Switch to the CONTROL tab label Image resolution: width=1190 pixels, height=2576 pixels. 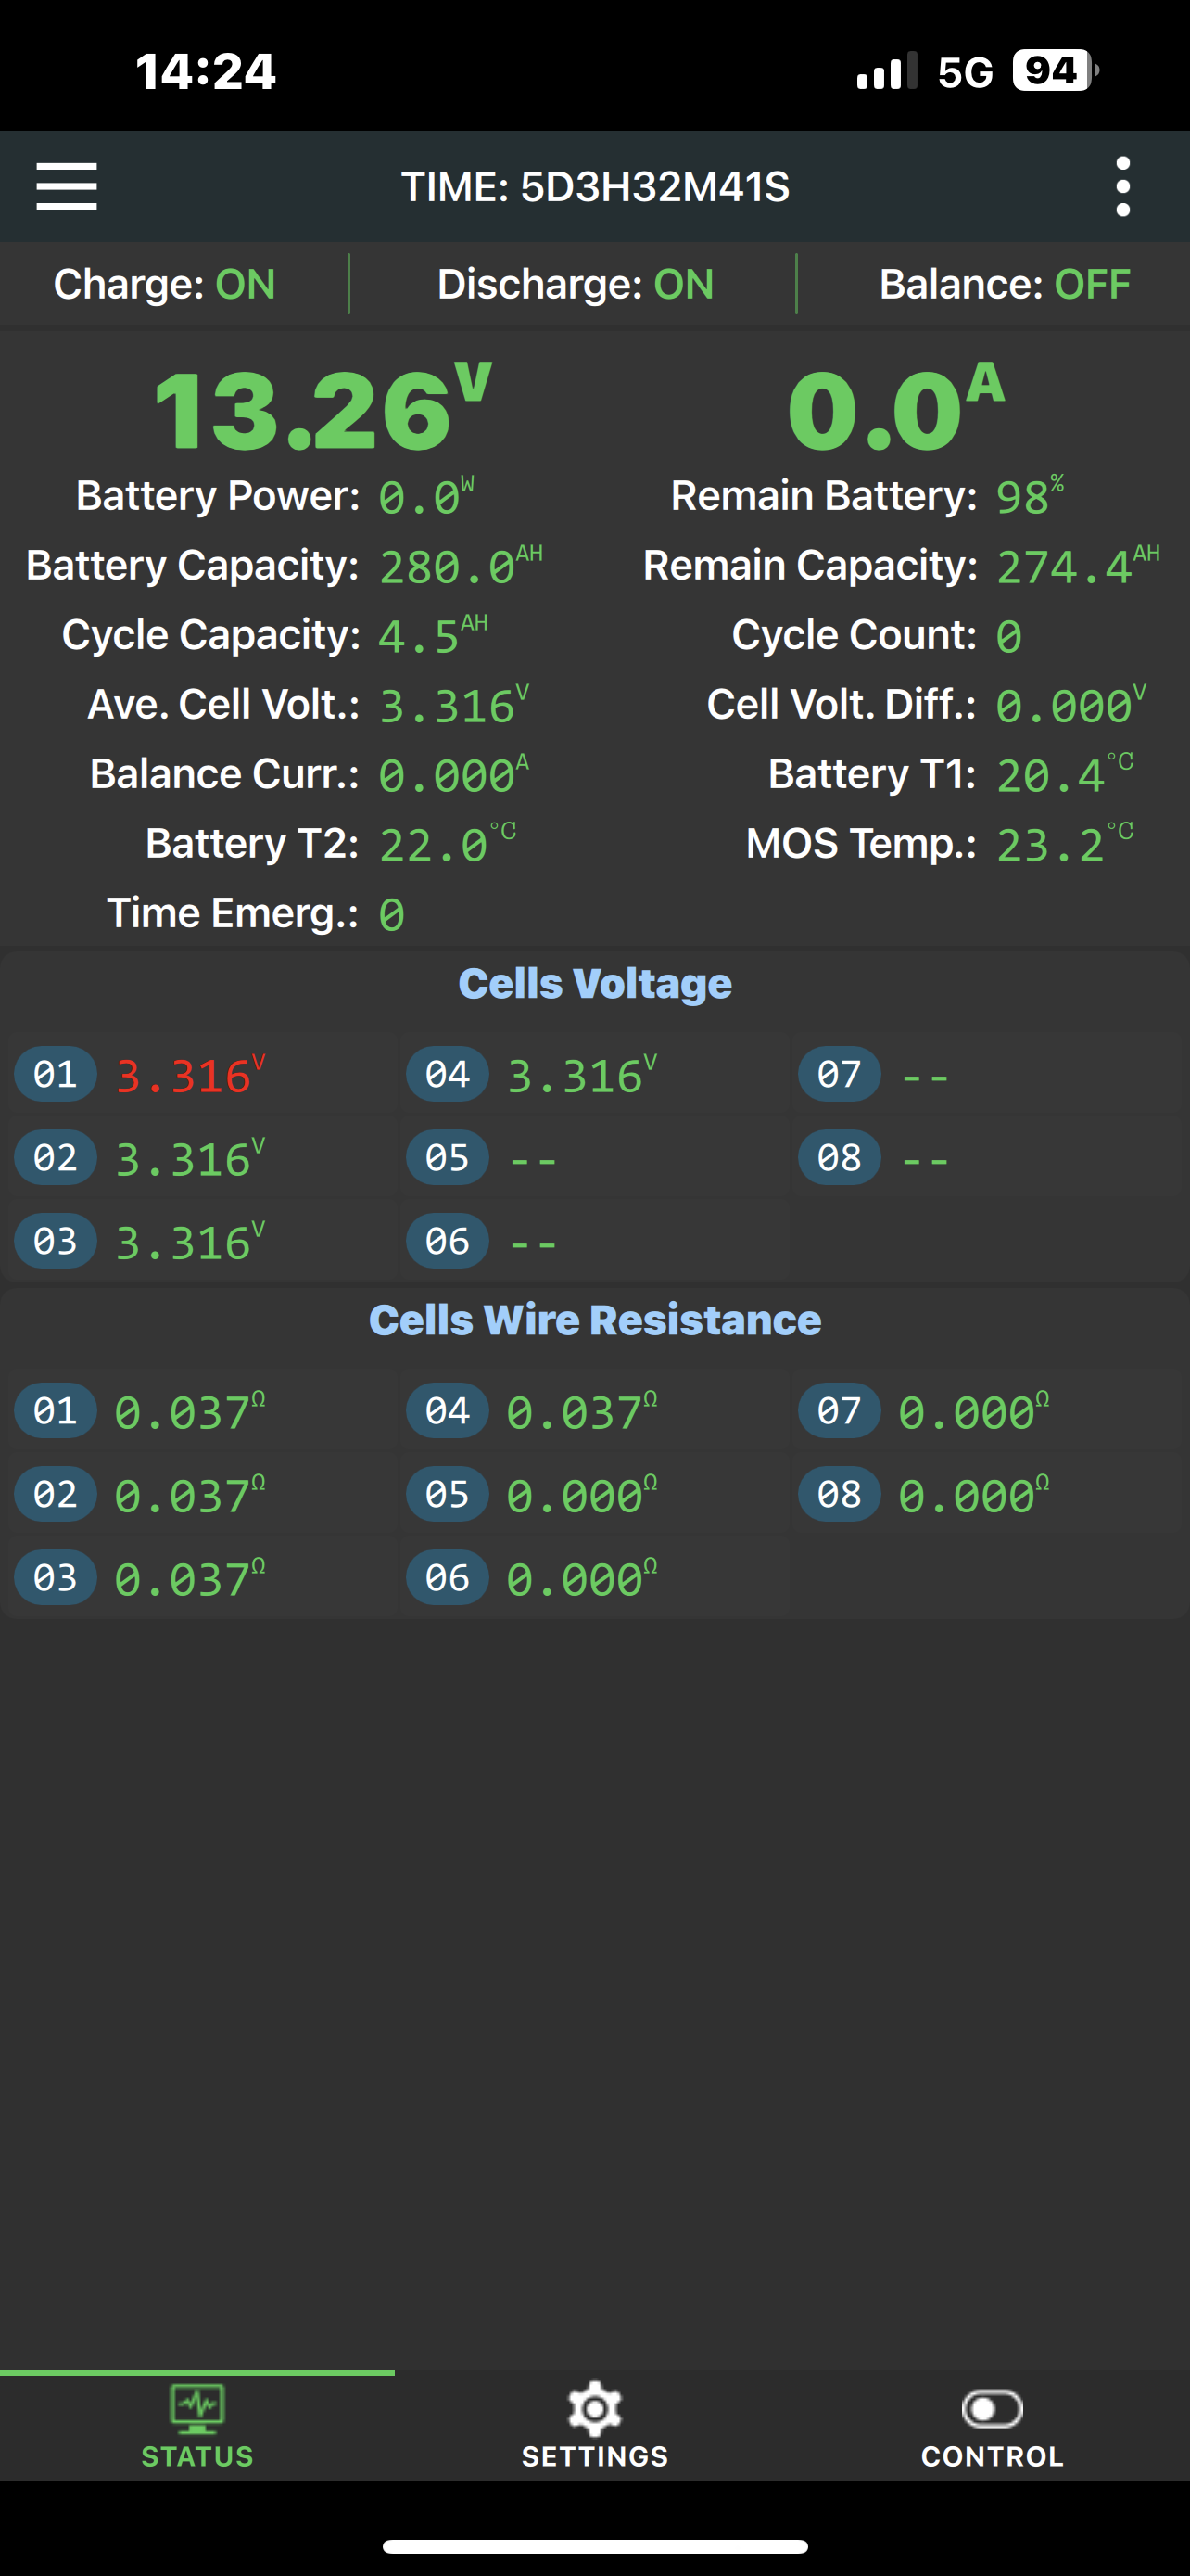[x=991, y=2456]
